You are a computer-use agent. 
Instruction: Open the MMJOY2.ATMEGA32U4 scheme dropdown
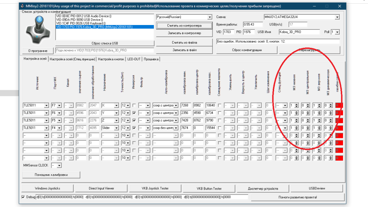tap(337, 17)
